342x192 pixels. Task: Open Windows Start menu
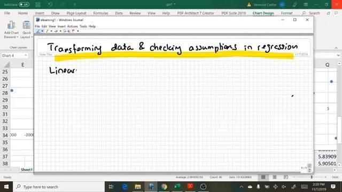[6, 187]
